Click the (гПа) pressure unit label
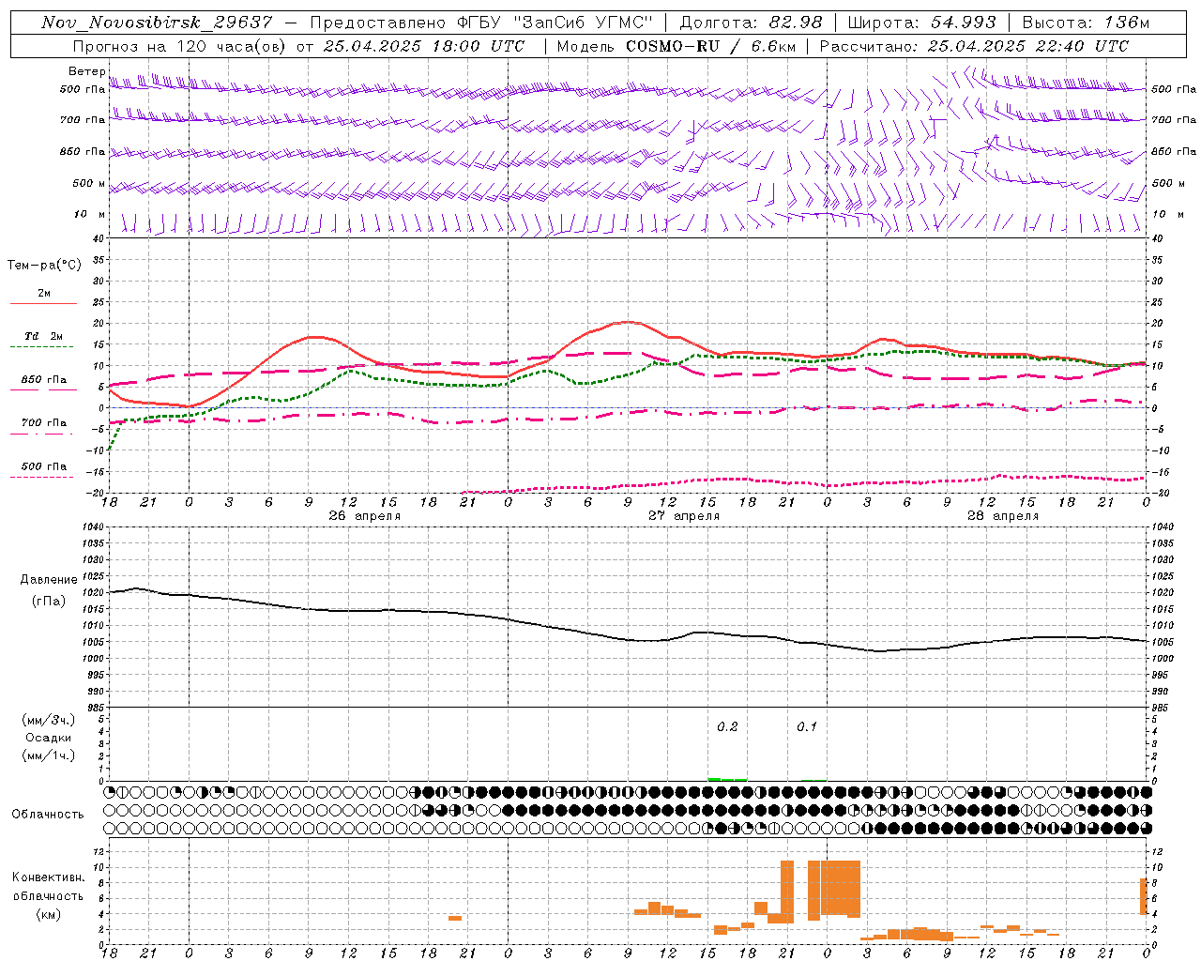Screen dimensions: 1201x961 [48, 601]
